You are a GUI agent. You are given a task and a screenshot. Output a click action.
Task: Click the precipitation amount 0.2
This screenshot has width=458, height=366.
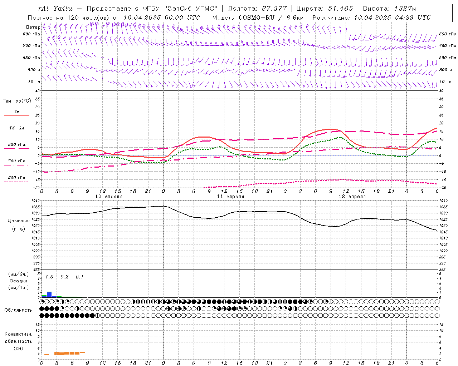[x=64, y=277]
